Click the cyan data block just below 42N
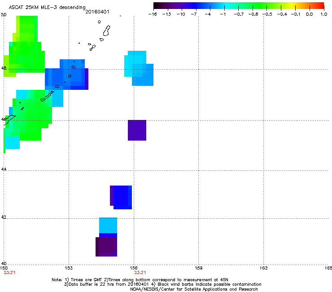 click(108, 225)
